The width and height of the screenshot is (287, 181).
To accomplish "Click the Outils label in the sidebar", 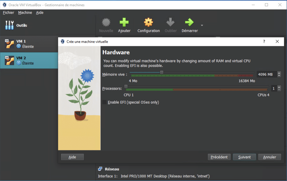I will pyautogui.click(x=22, y=25).
